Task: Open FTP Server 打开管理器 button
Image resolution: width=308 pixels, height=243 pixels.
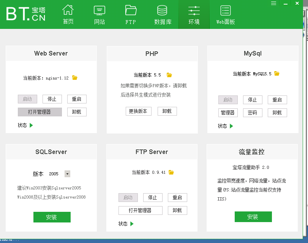Action: pyautogui.click(x=141, y=210)
